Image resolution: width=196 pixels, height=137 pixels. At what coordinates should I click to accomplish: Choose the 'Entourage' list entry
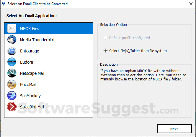[x=30, y=51]
